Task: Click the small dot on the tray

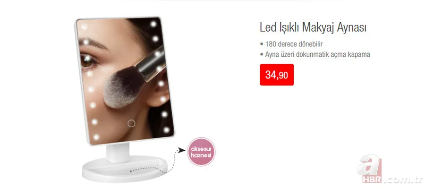Action: pyautogui.click(x=130, y=171)
